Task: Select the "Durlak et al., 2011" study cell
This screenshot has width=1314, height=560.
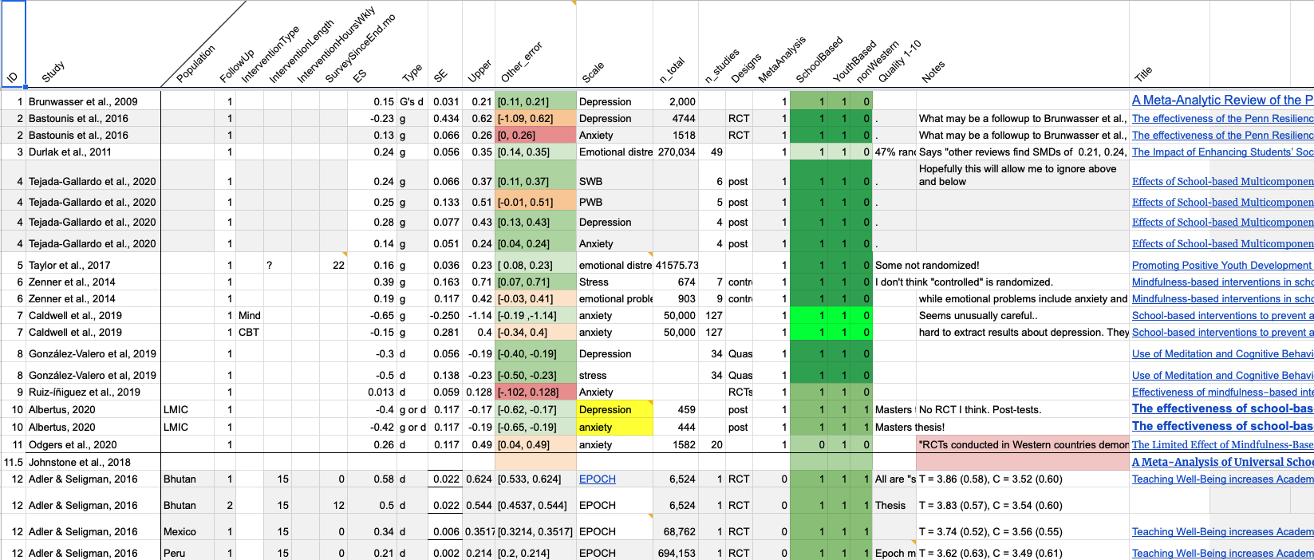Action: coord(92,152)
